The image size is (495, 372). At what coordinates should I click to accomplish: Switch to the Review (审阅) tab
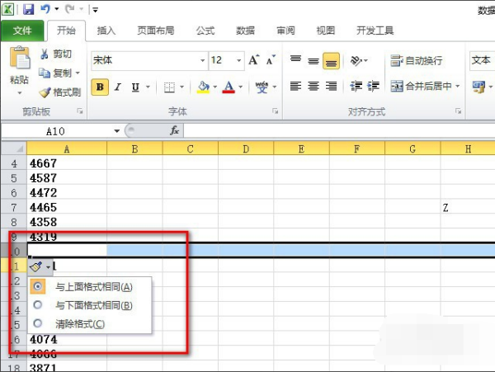(285, 31)
